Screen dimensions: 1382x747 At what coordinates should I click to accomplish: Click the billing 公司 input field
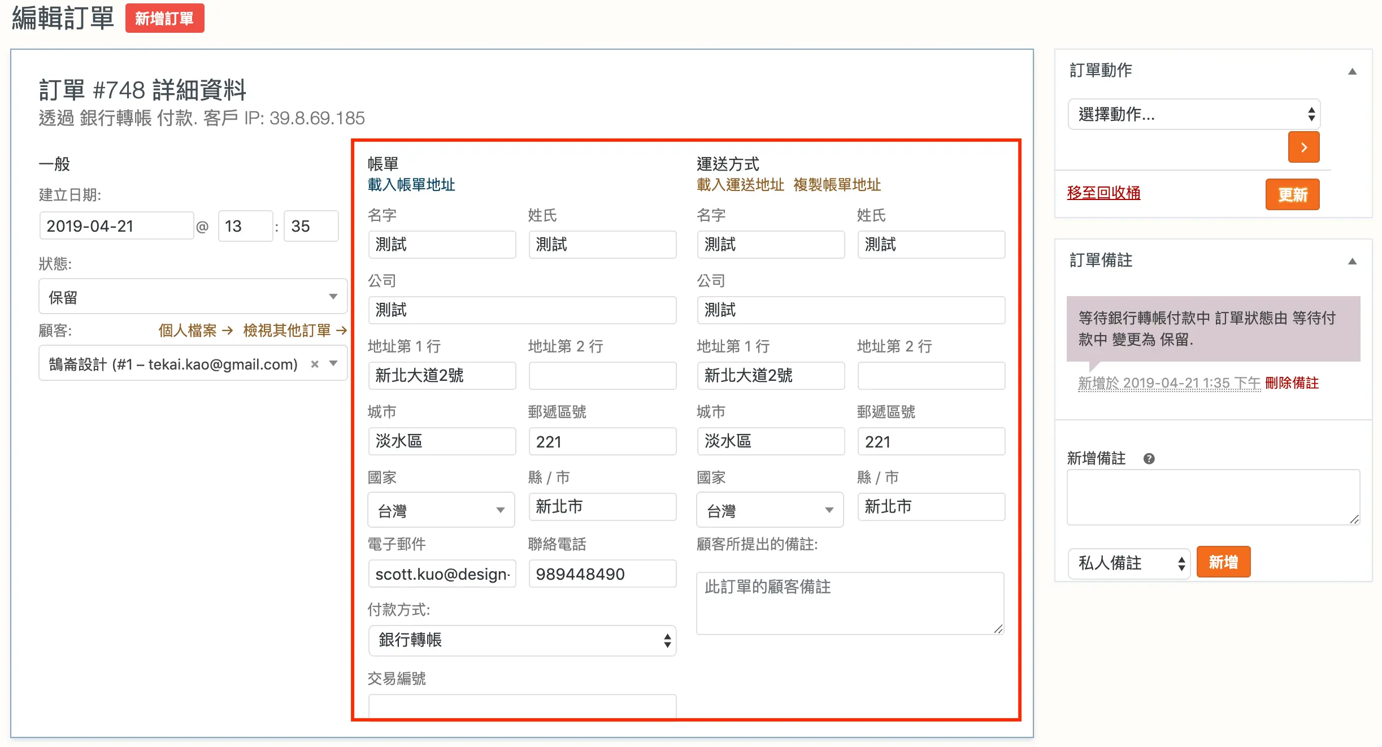coord(522,310)
